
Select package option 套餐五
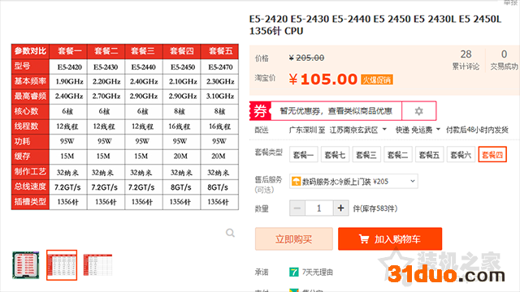[x=429, y=155]
